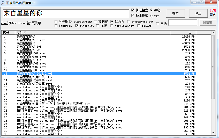Select row 来自星星的你08.rmvb
This screenshot has width=219, height=138.
pos(99,57)
